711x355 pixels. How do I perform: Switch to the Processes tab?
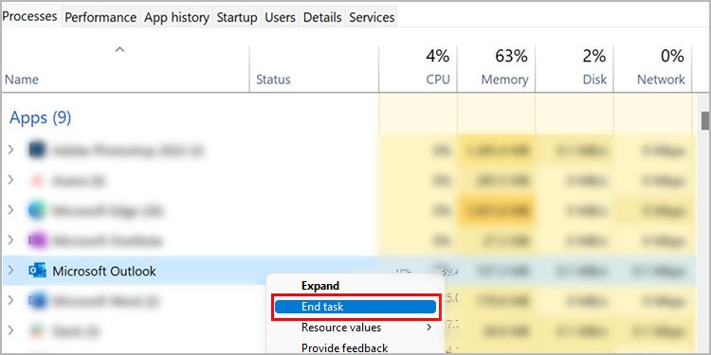click(x=31, y=17)
